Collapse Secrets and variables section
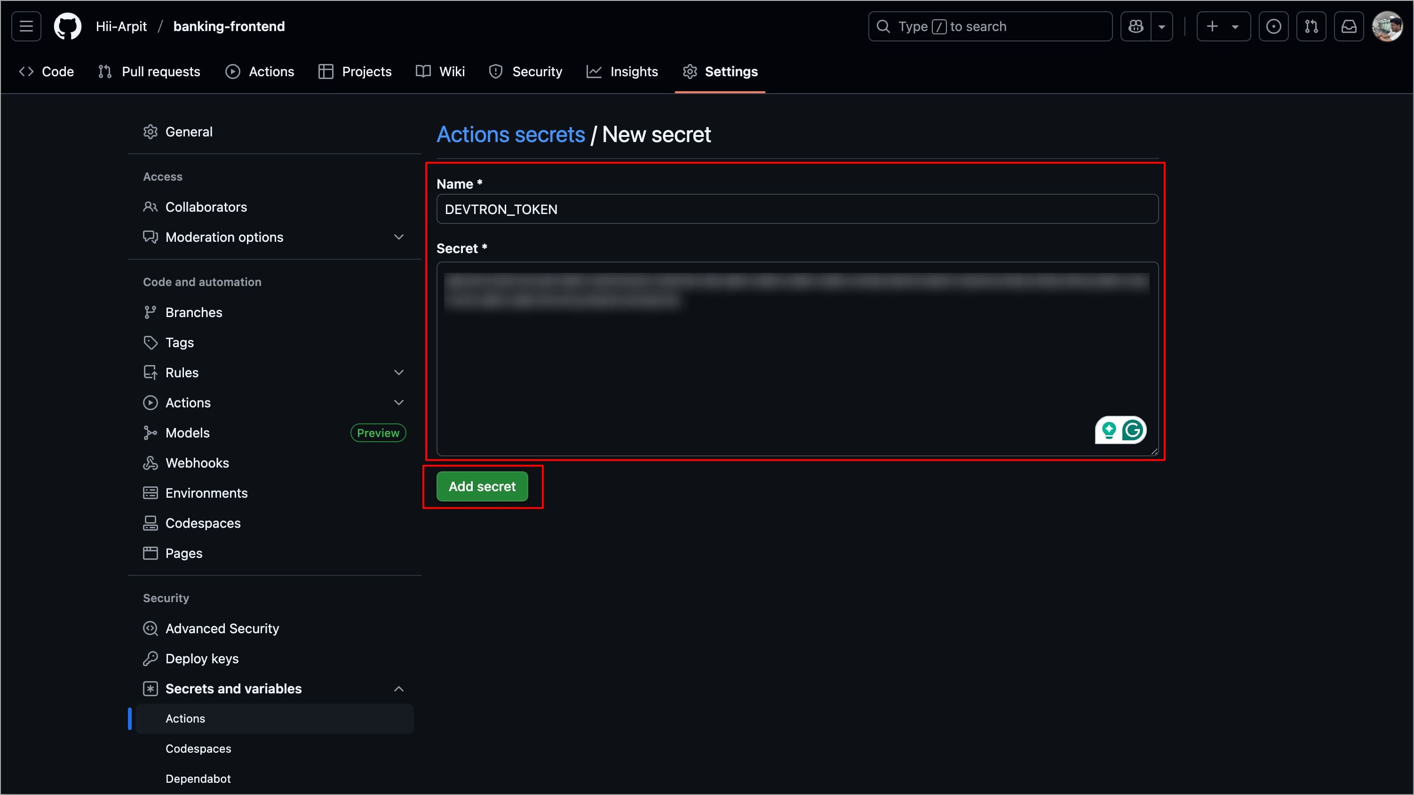 (398, 689)
